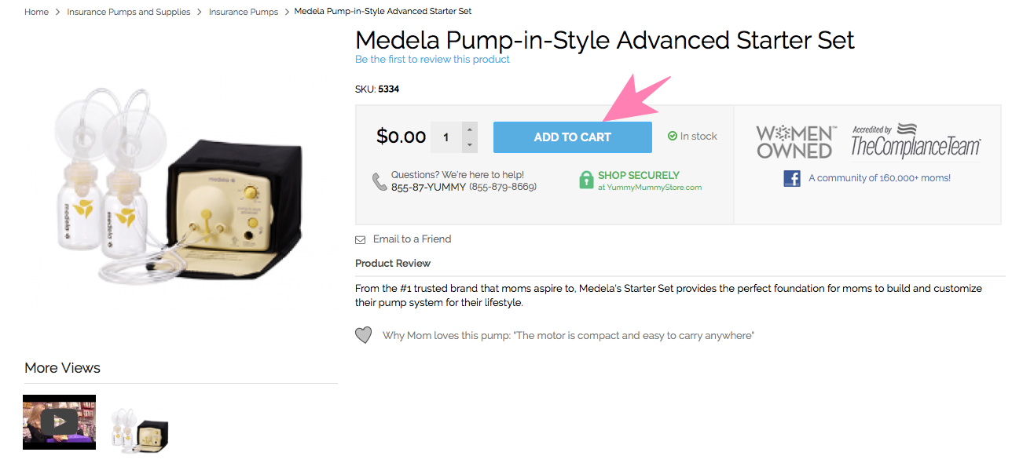Click the phone handset icon
This screenshot has height=474, width=1034.
pyautogui.click(x=379, y=181)
